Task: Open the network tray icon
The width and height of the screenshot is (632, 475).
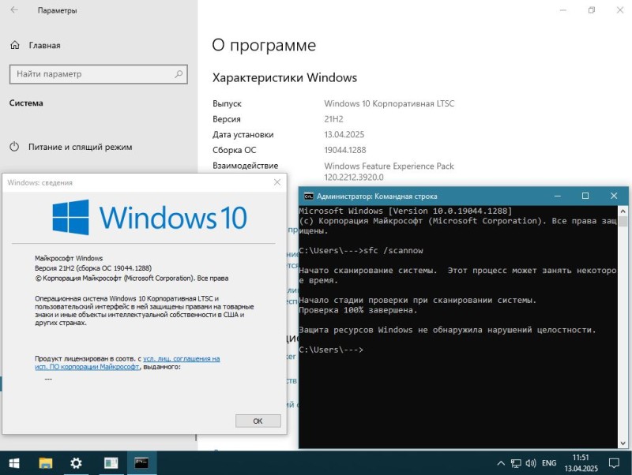Action: 516,463
